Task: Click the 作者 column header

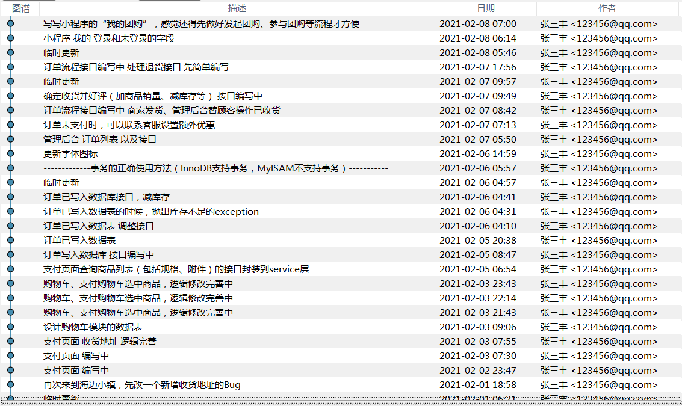Action: tap(607, 8)
